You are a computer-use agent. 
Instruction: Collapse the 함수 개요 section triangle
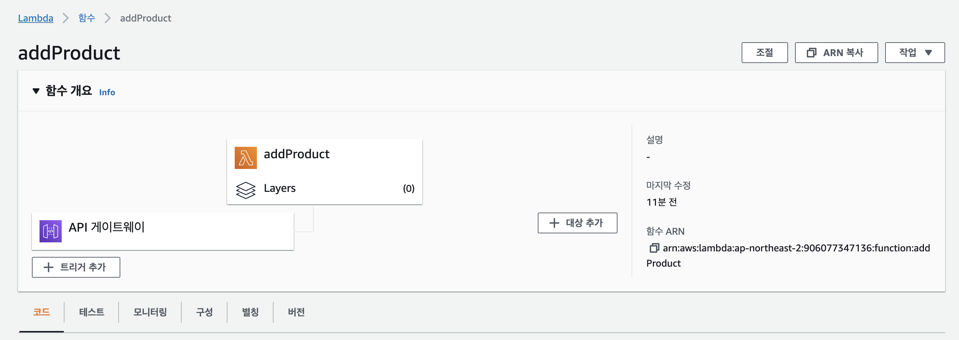click(36, 91)
